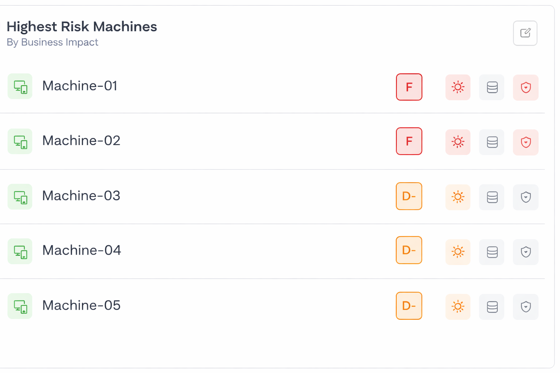Click the device icon beside Machine-01
The width and height of the screenshot is (560, 373).
(20, 87)
